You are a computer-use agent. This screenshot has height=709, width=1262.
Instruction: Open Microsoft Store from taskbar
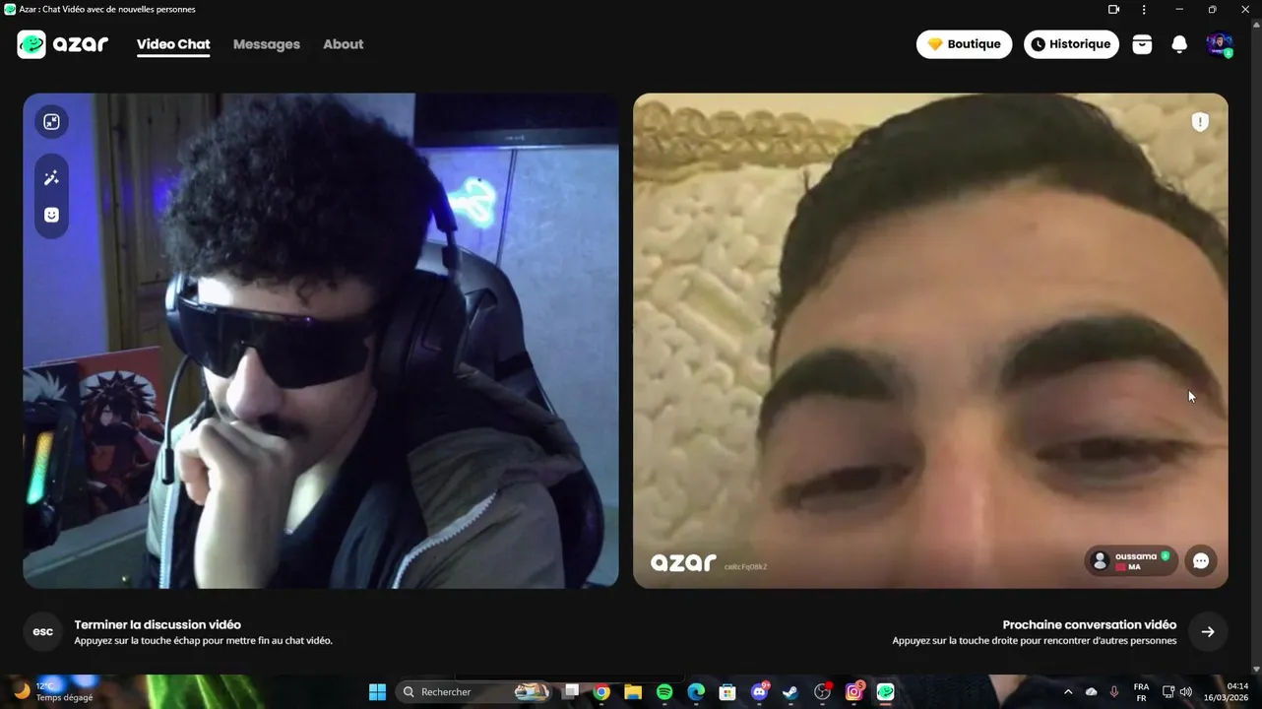pyautogui.click(x=727, y=692)
